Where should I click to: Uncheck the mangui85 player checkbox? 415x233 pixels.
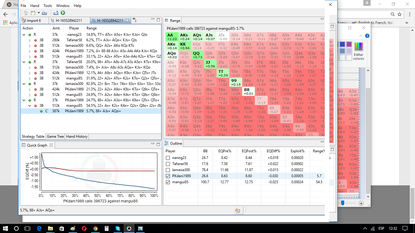[x=168, y=182]
